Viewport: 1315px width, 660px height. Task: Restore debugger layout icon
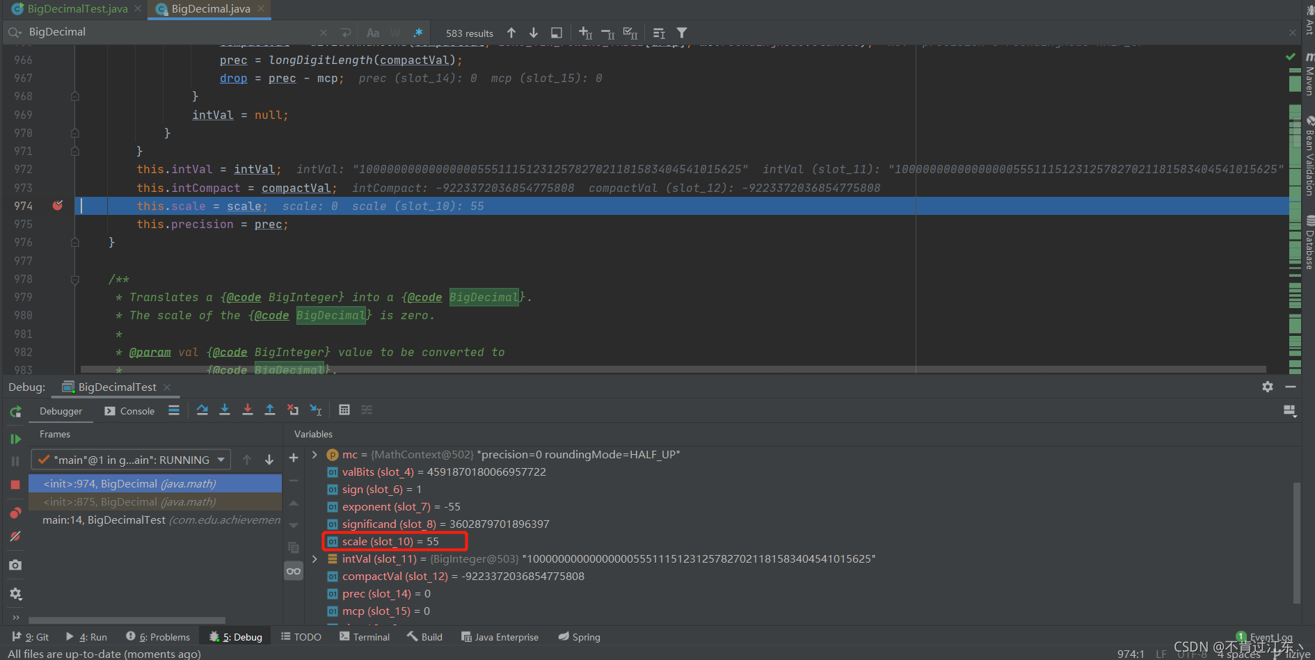point(1289,411)
